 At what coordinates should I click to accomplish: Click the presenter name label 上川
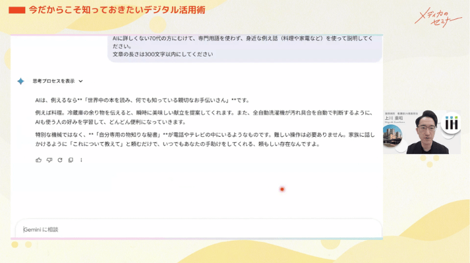pyautogui.click(x=394, y=118)
